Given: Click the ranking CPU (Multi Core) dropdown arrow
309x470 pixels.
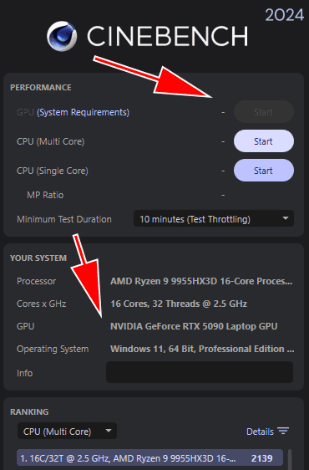Looking at the screenshot, I should pos(109,431).
